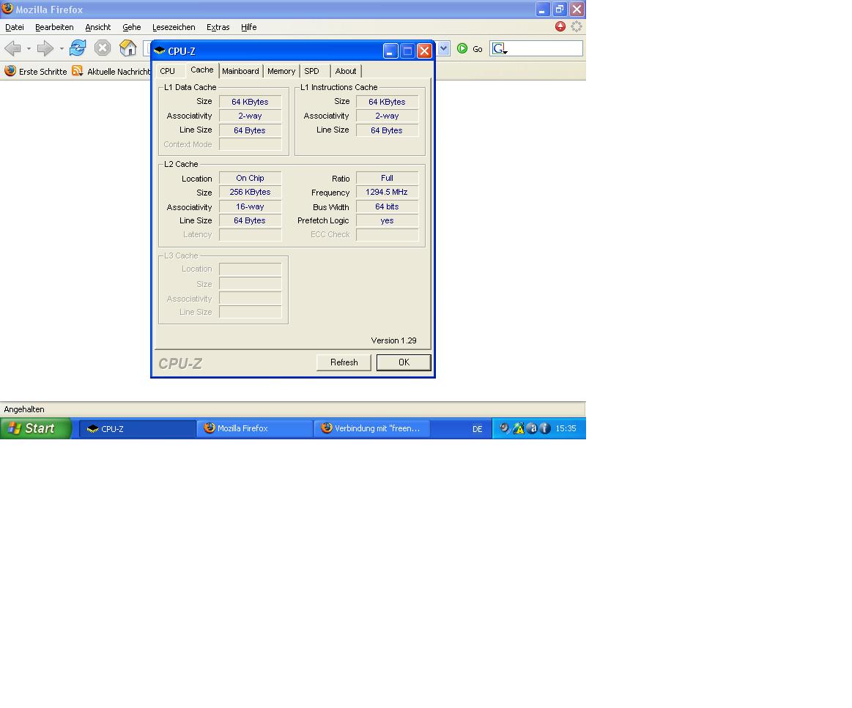Click L1 Data Cache Size 64 KBytes
This screenshot has width=852, height=708.
[250, 102]
